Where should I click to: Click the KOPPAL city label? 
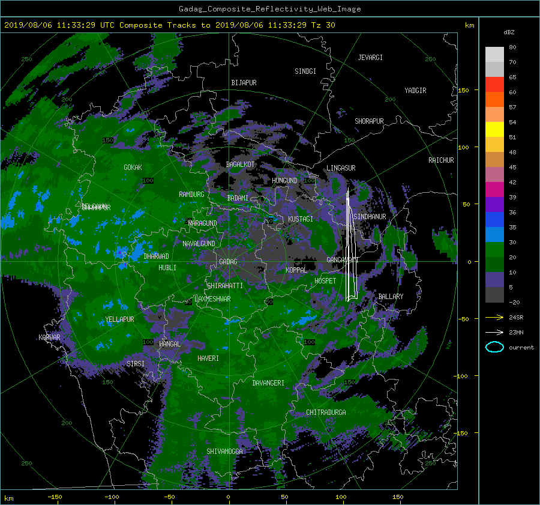click(x=296, y=270)
